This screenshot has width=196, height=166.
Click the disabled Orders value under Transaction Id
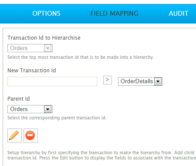click(19, 48)
